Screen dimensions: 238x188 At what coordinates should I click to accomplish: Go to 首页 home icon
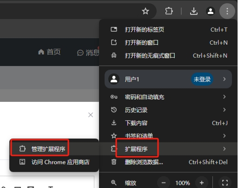tap(41, 52)
